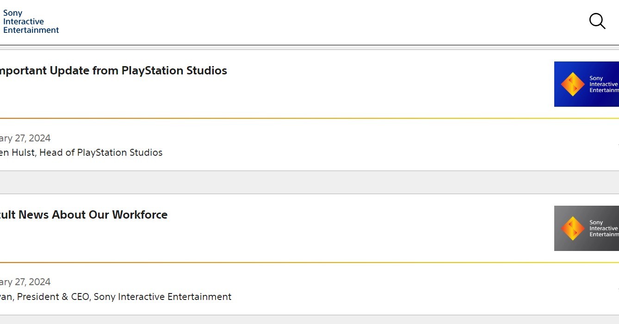Open the gray Sony Interactive Entertainment thumbnail
The height and width of the screenshot is (324, 619).
(x=587, y=228)
